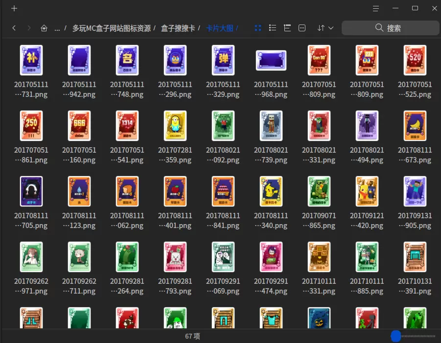Select the green zombie card ending 092
Viewport: 441px width, 343px height.
(223, 126)
